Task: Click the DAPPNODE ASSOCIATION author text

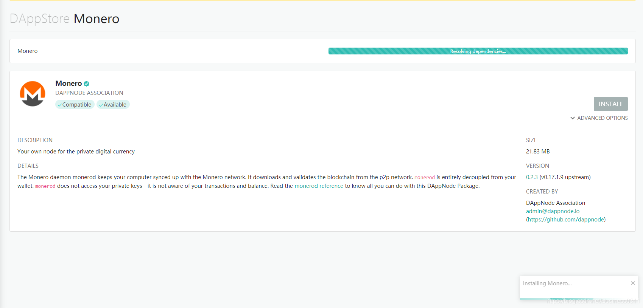Action: coord(89,93)
